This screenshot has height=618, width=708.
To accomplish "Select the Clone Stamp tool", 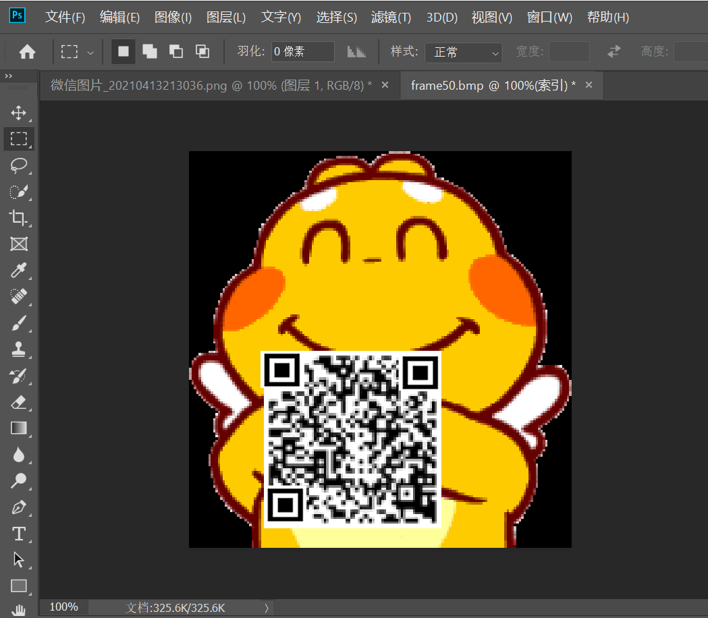I will 18,349.
